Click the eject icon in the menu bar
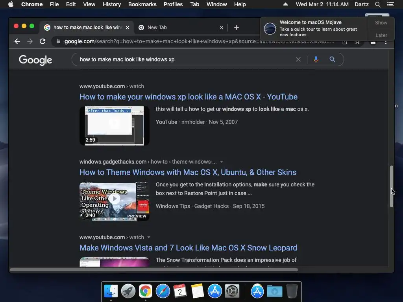Viewport: 403px width, 302px height. click(x=285, y=4)
